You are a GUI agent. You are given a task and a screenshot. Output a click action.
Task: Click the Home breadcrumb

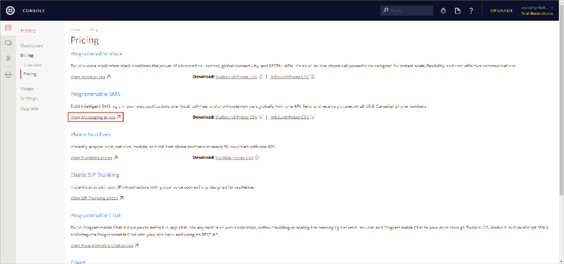point(75,30)
